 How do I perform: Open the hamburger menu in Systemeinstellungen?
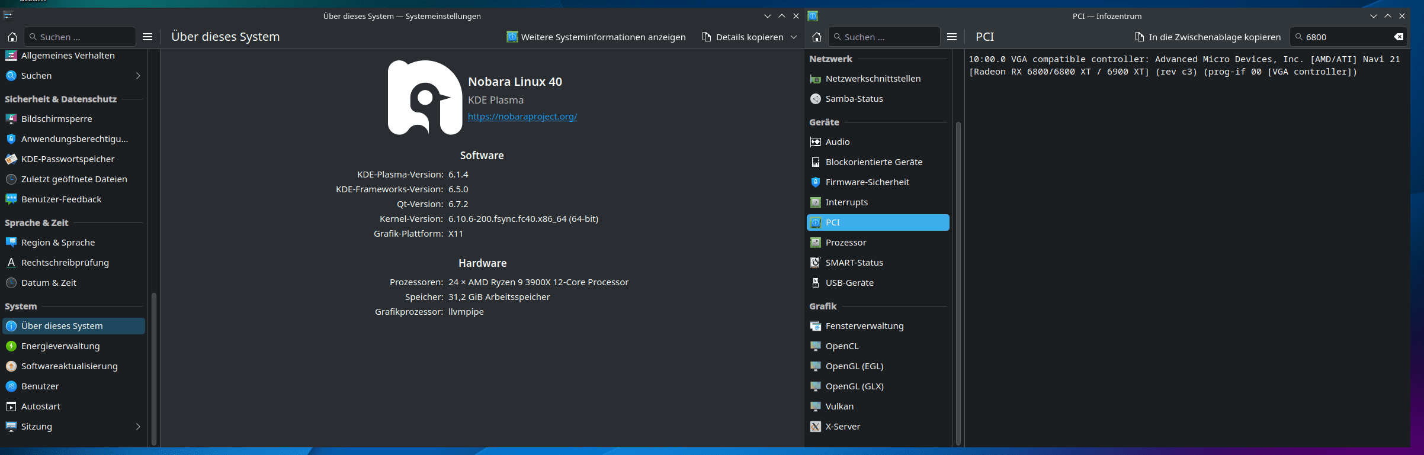147,37
